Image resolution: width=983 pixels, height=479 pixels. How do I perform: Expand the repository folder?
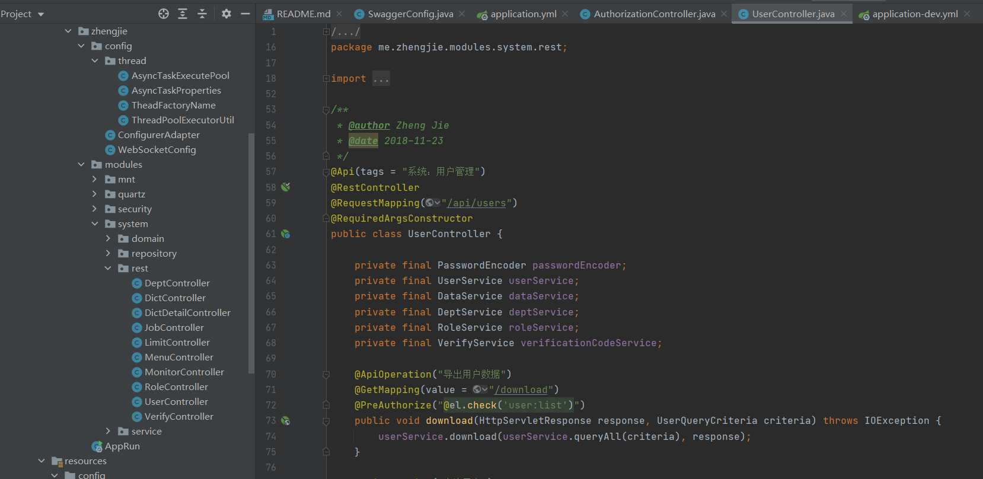click(108, 253)
